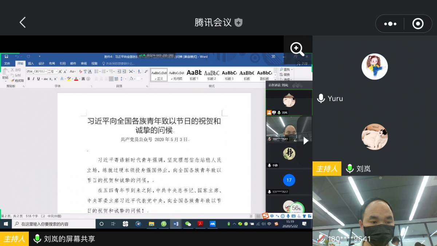Click the recording button at top right
Viewport: 437px width, 246px height.
[x=418, y=23]
